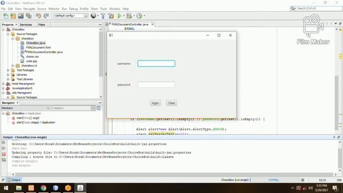Click the Clean and Build icon
This screenshot has width=343, height=193.
(111, 16)
